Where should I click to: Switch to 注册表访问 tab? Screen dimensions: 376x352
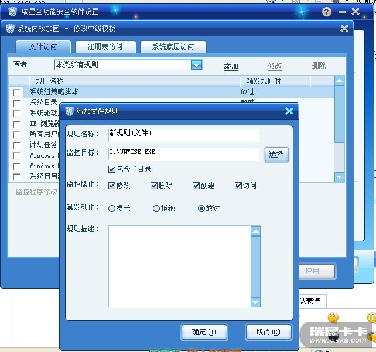105,47
